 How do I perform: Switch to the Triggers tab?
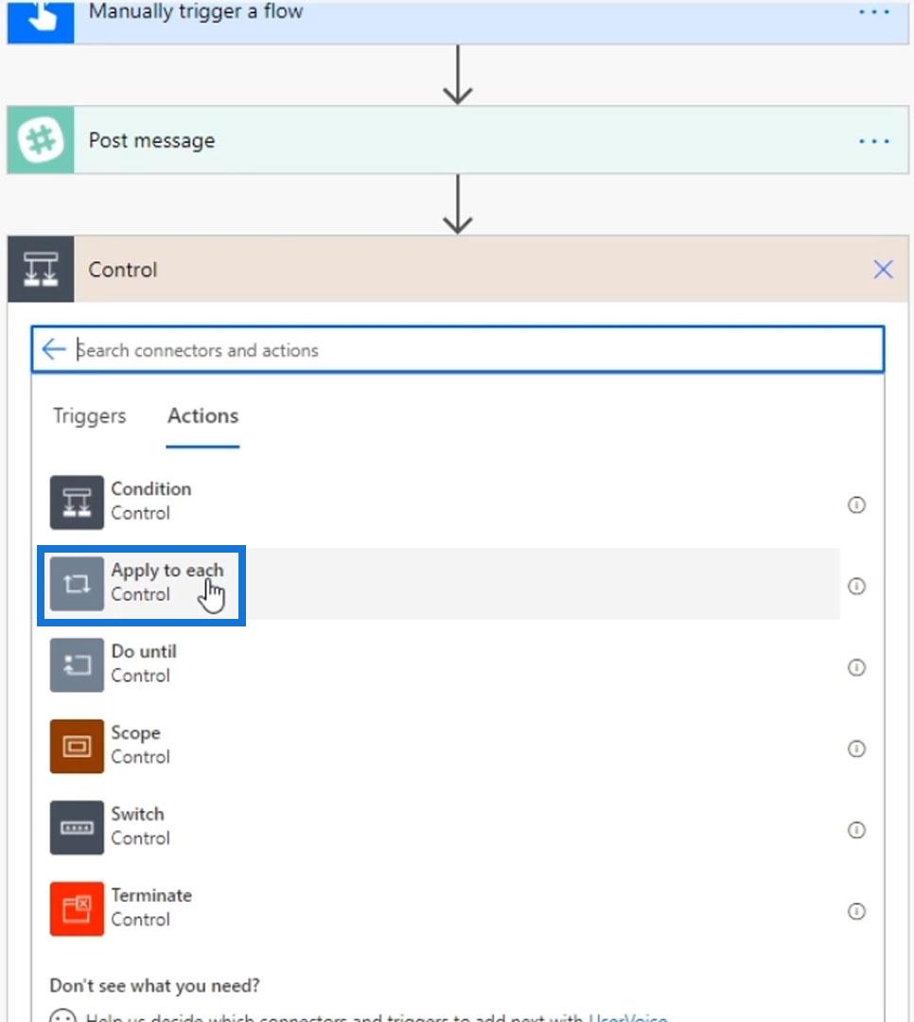89,415
